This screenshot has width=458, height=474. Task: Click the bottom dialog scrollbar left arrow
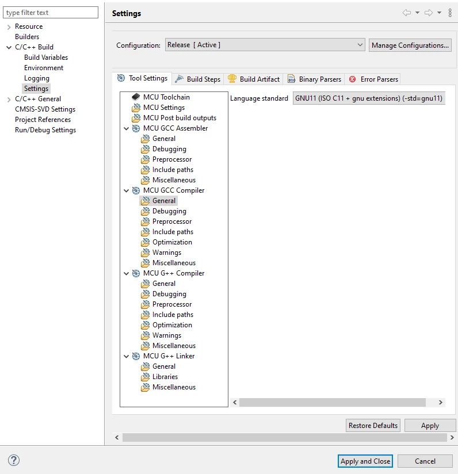pyautogui.click(x=117, y=437)
